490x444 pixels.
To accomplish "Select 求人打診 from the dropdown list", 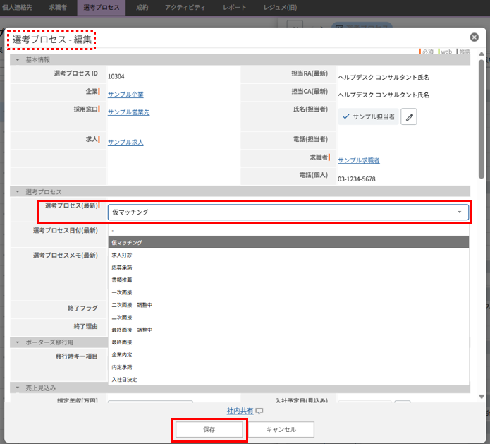I will [122, 255].
